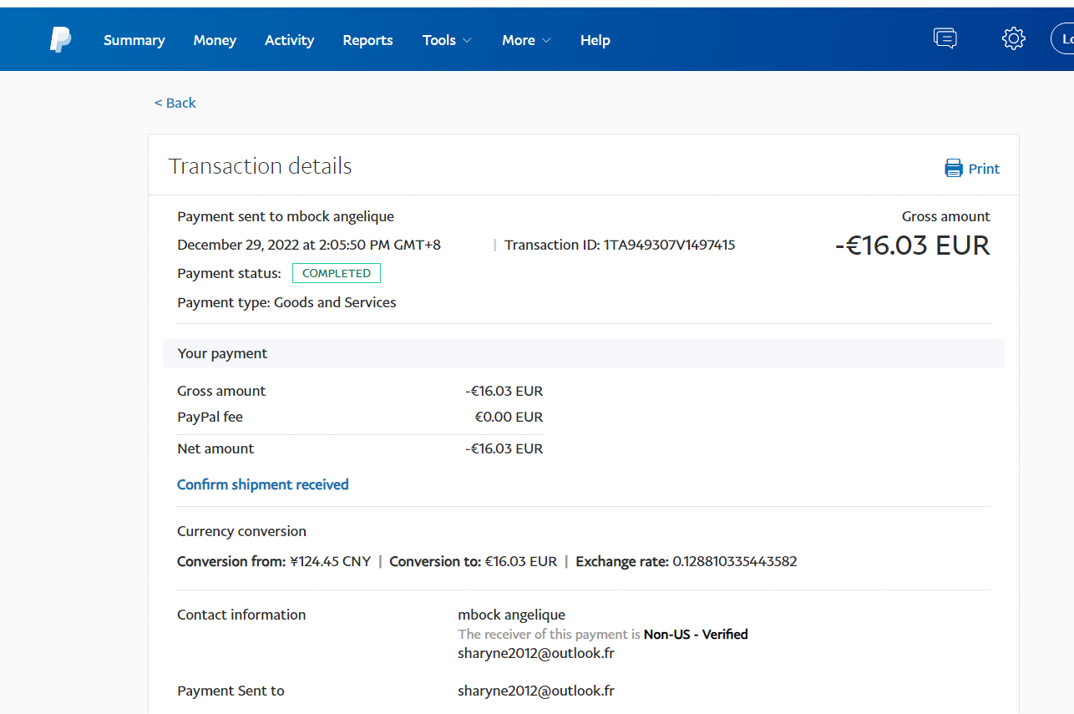Screen dimensions: 1074x714
Task: Click the PayPal logo
Action: pos(60,39)
